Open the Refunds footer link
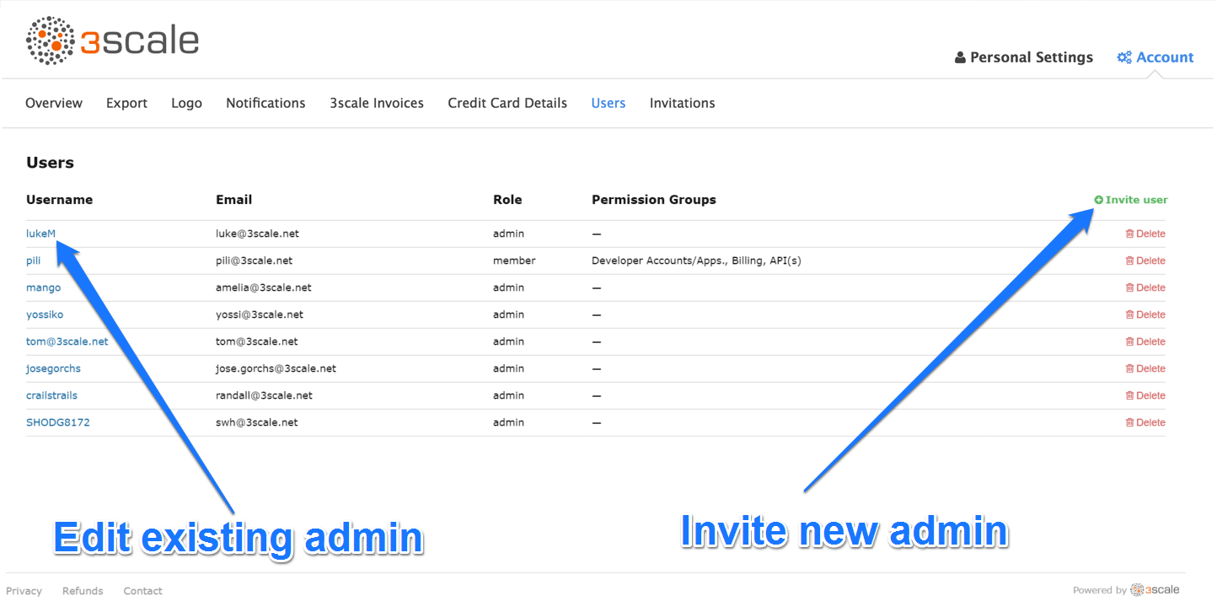This screenshot has width=1217, height=612. (83, 591)
